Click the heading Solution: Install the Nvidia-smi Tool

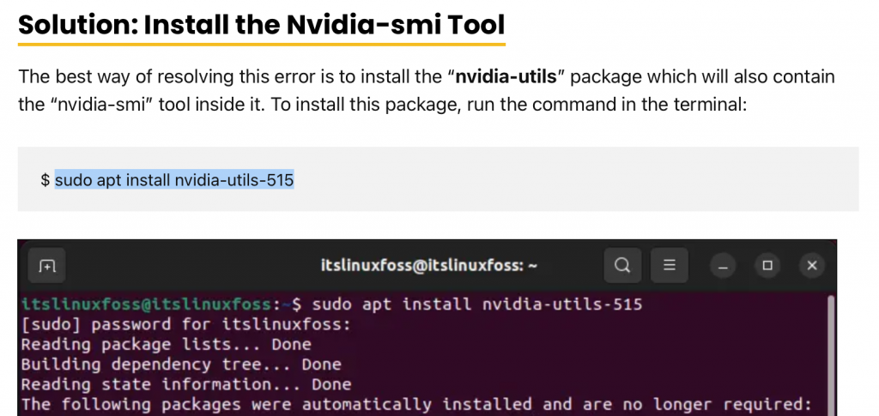(262, 25)
